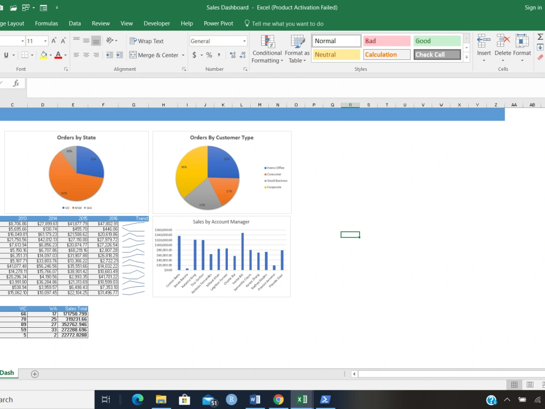Apply the Check Cell style
The height and width of the screenshot is (409, 545).
click(x=437, y=55)
